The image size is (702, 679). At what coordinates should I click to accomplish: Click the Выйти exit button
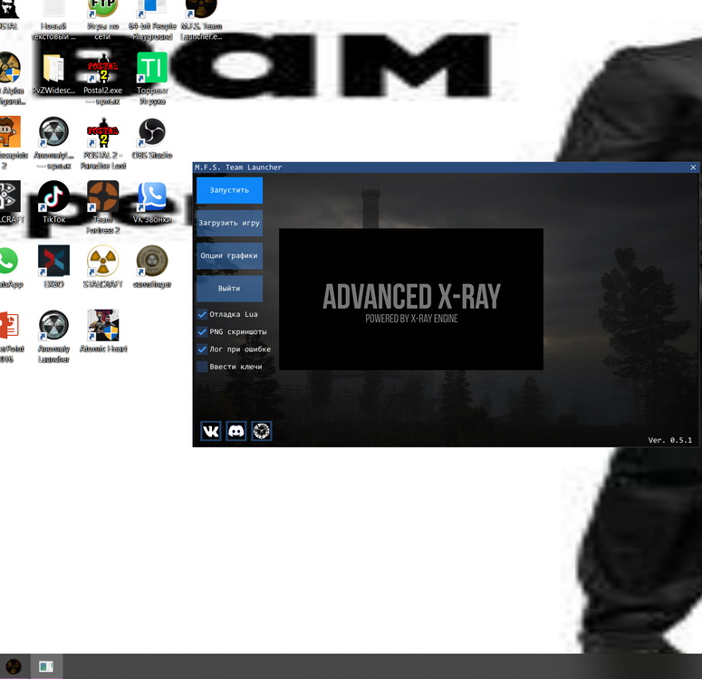pyautogui.click(x=229, y=288)
